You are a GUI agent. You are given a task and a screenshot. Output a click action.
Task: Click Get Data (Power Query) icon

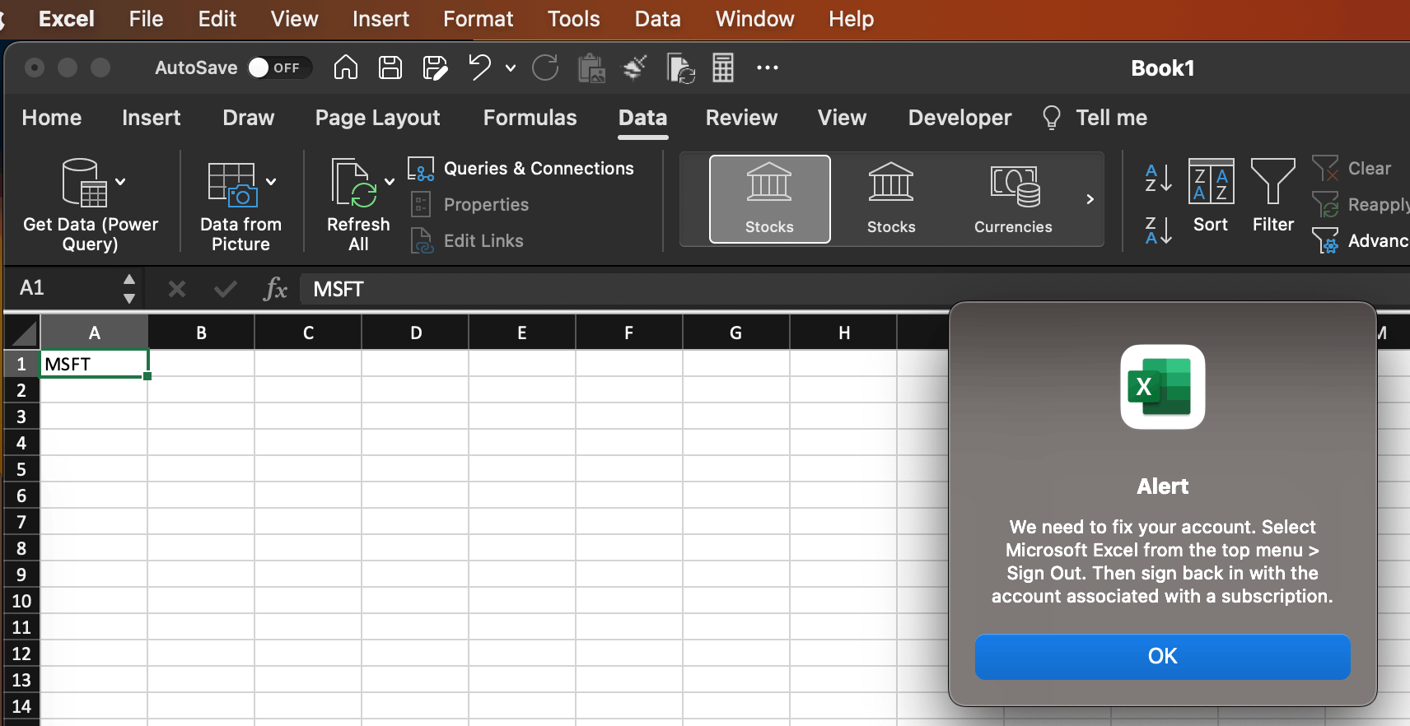click(x=84, y=183)
